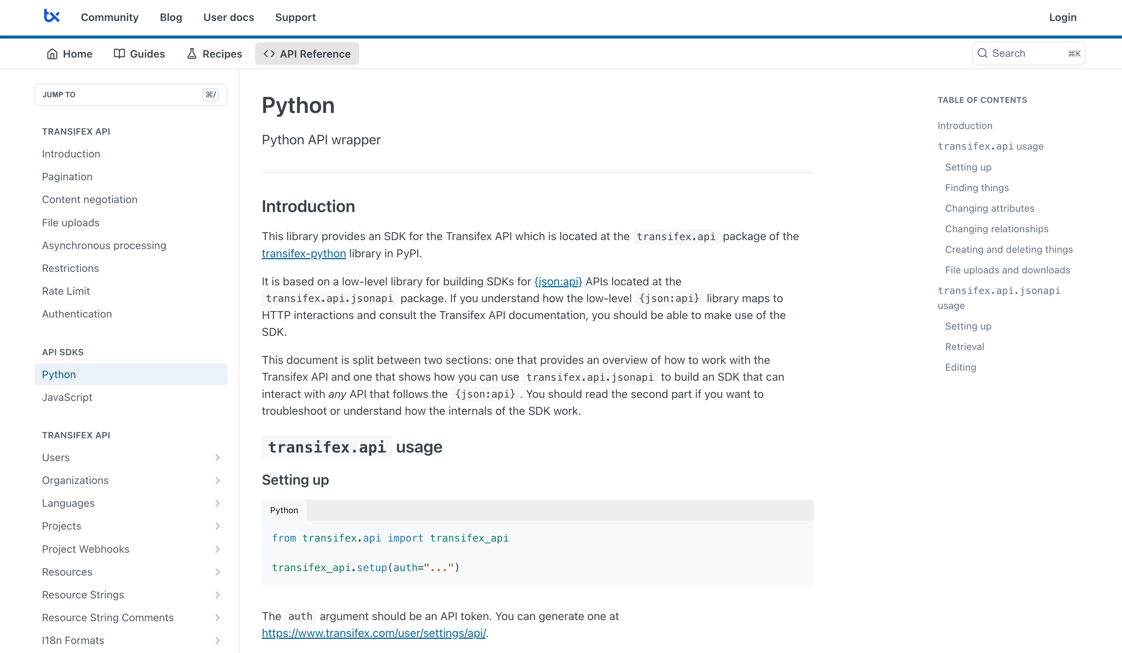Switch to the API Reference tab

307,54
